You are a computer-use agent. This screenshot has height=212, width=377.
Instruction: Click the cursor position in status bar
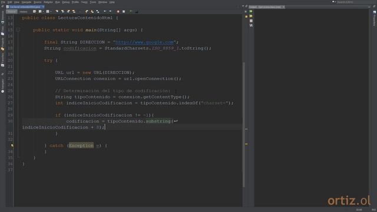359,210
